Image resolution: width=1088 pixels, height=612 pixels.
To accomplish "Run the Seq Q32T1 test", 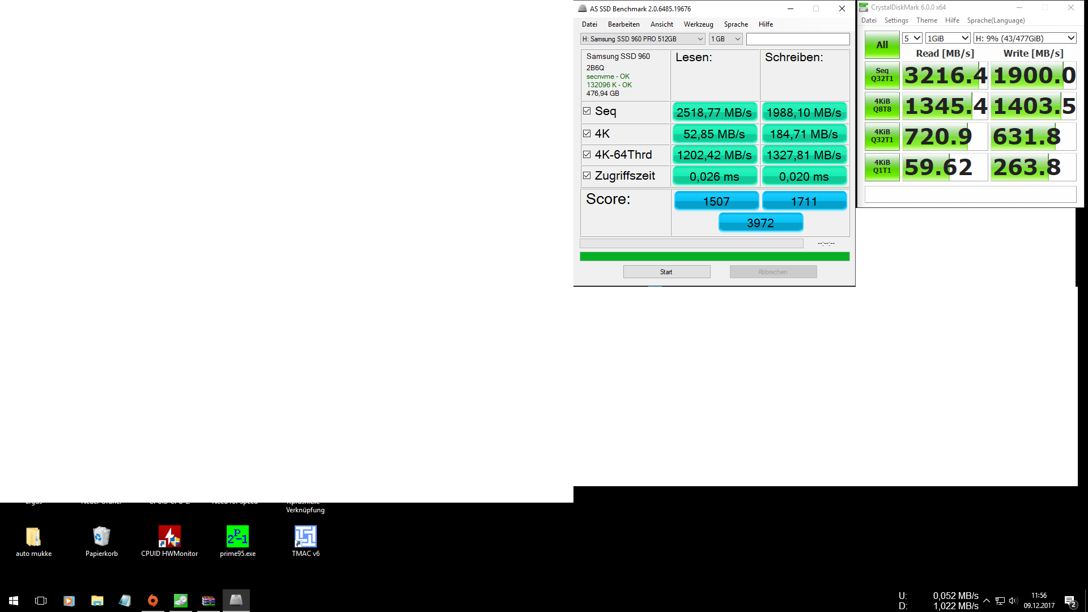I will pyautogui.click(x=882, y=75).
